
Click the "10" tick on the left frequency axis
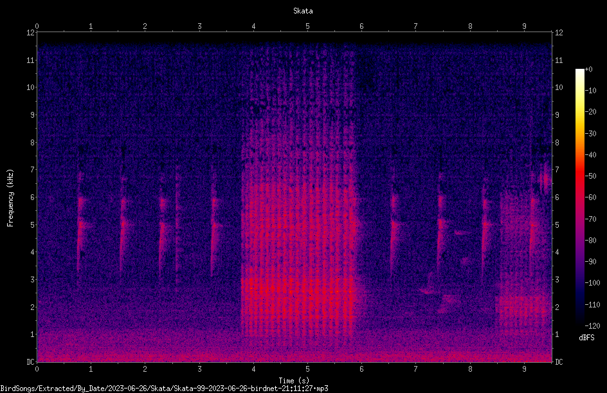coord(30,87)
